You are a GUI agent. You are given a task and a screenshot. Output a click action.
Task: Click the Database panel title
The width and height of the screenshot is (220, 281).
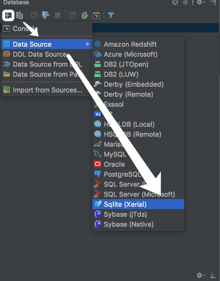pyautogui.click(x=16, y=2)
